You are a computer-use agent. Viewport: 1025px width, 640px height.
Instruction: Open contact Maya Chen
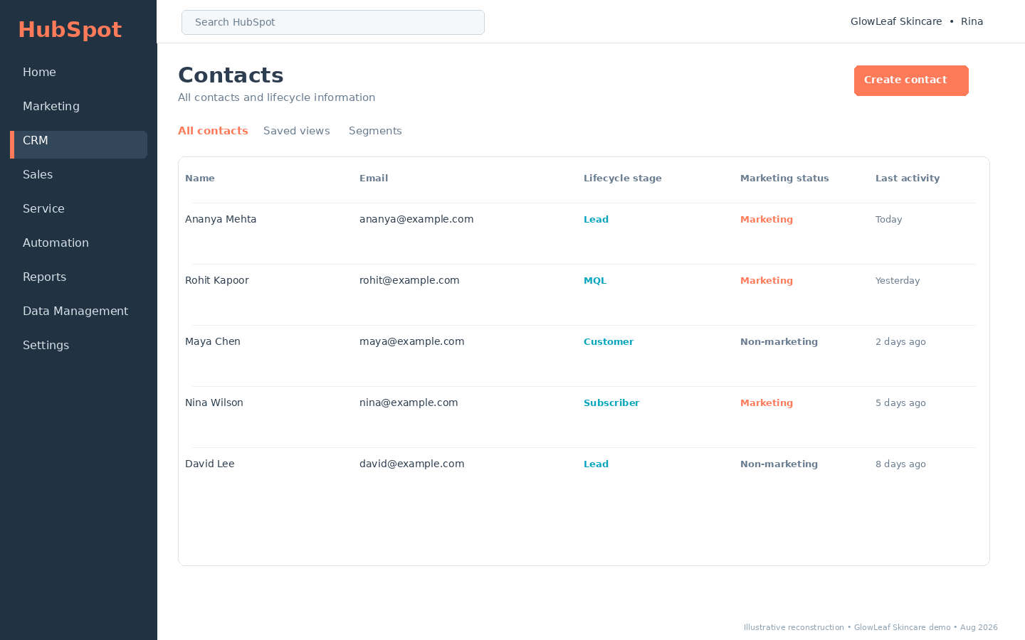(x=213, y=342)
